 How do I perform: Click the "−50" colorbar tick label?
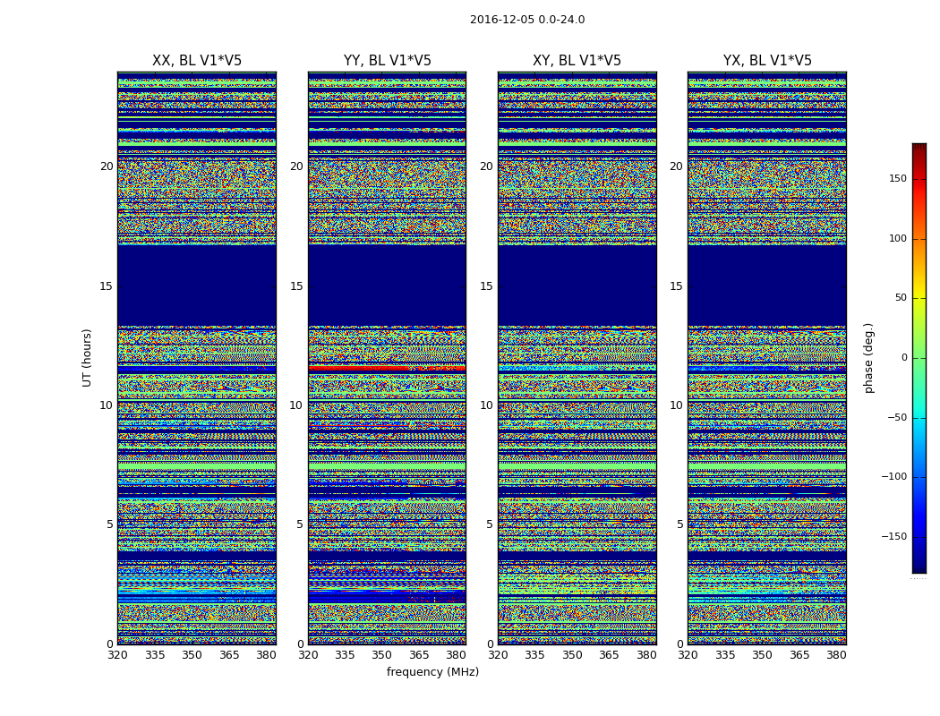(x=897, y=417)
